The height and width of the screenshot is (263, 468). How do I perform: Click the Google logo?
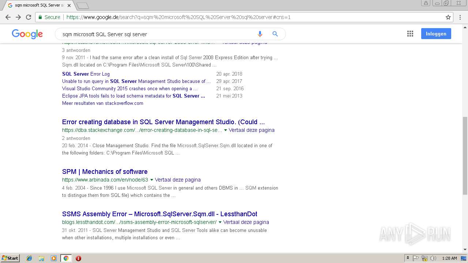tap(27, 34)
